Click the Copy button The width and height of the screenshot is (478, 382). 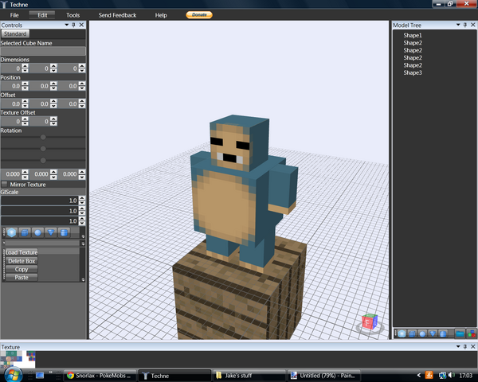click(22, 269)
